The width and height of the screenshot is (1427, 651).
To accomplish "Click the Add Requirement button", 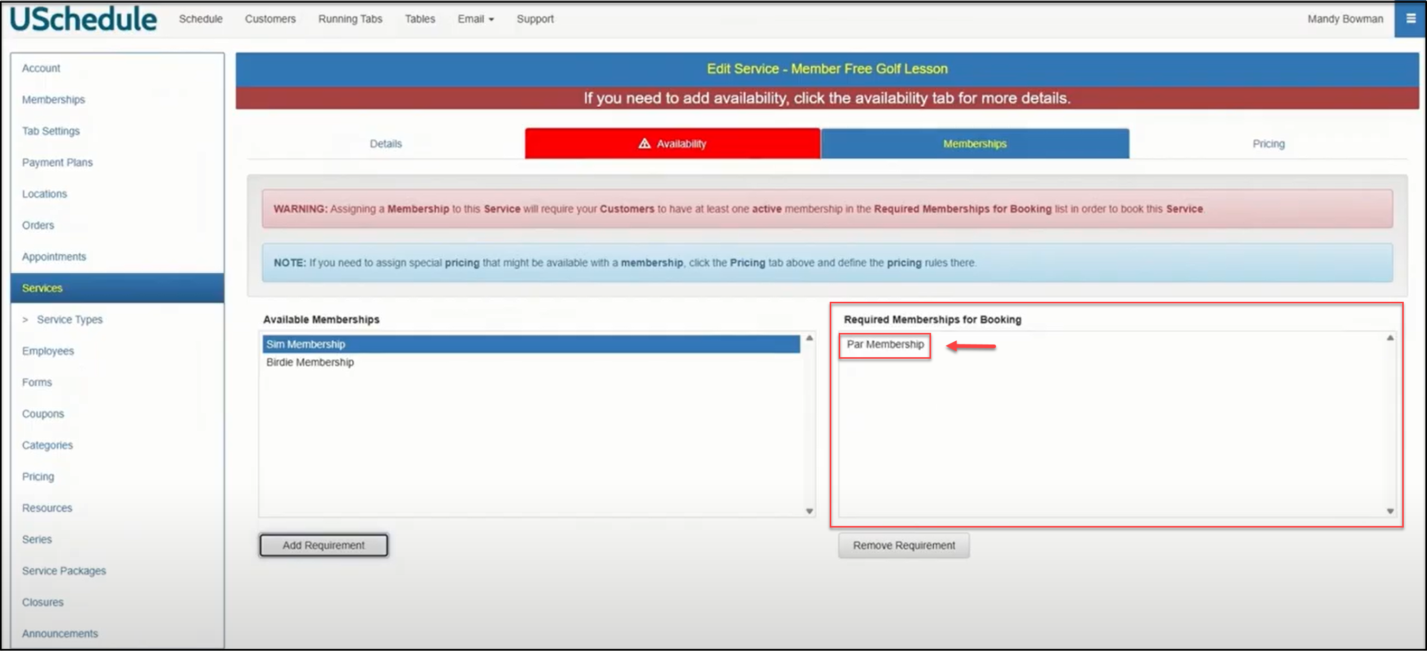I will pos(324,545).
